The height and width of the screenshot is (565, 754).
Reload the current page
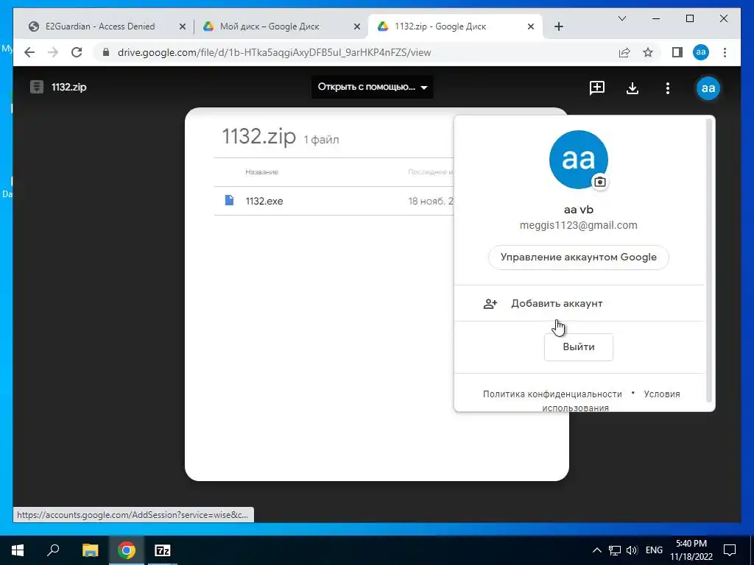[77, 52]
